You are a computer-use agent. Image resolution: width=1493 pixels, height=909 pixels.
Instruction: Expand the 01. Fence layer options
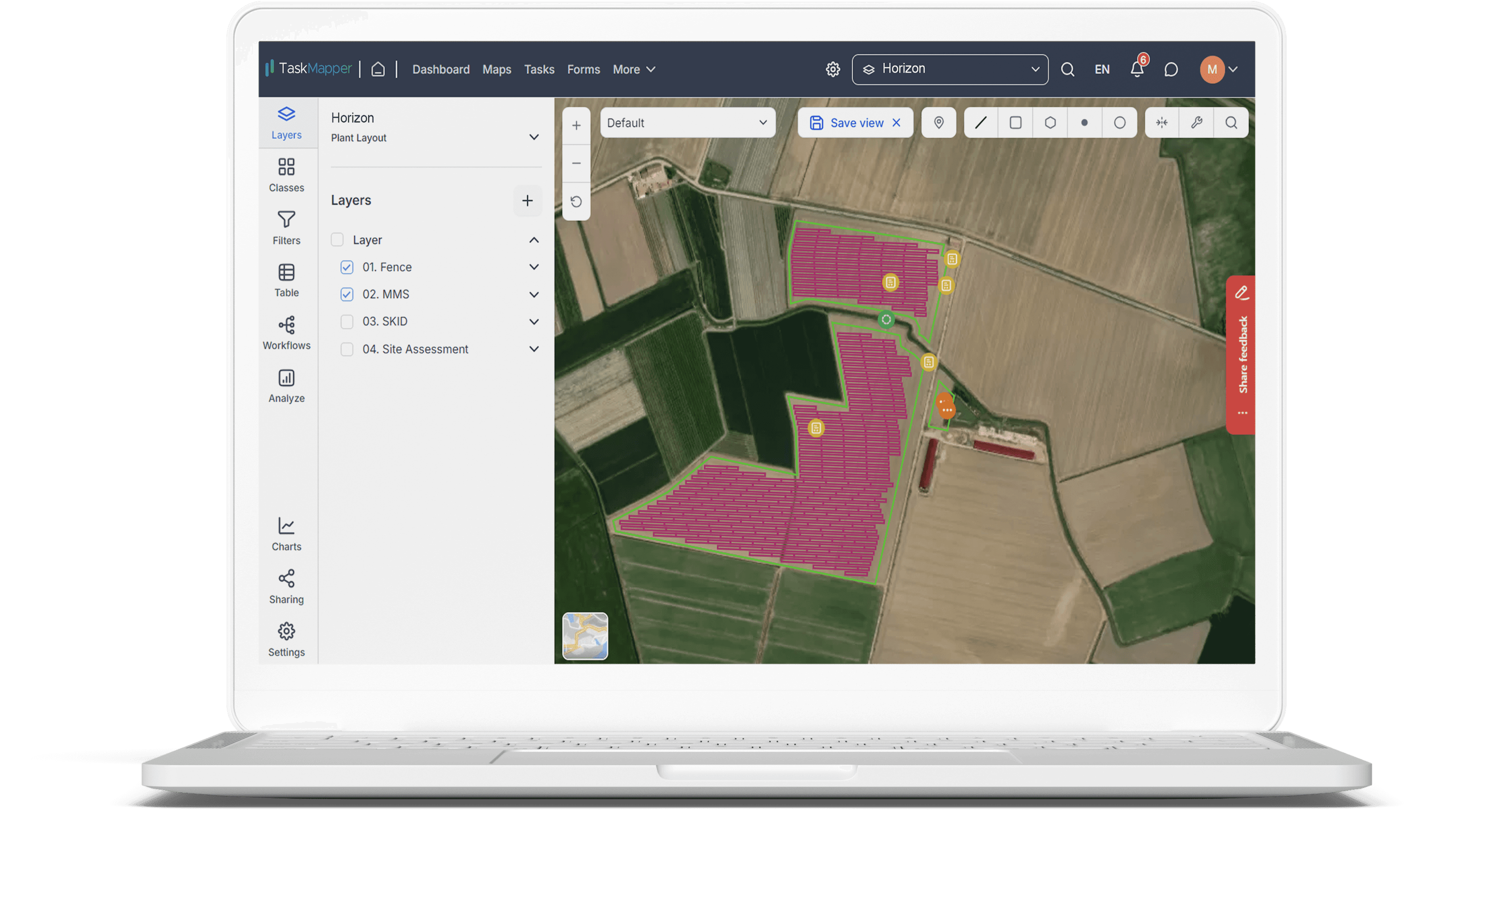coord(534,267)
